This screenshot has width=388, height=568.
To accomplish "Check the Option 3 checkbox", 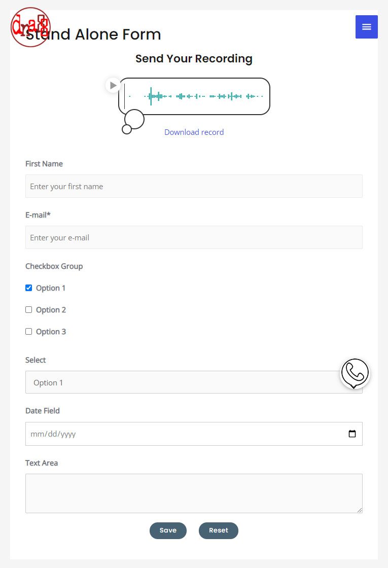I will coord(28,332).
